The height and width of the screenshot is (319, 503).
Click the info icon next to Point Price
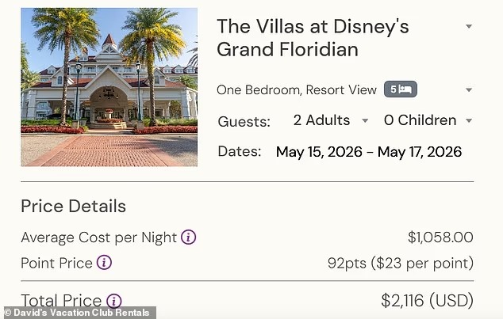pyautogui.click(x=104, y=262)
